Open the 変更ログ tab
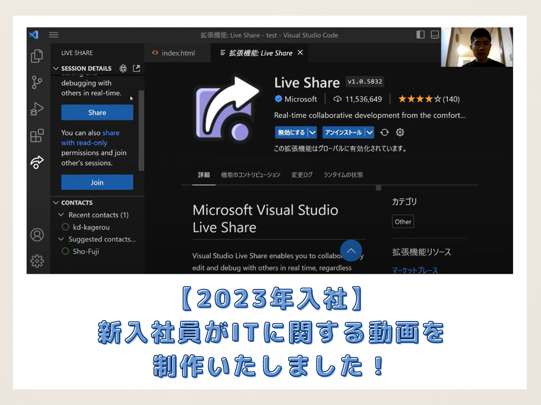 point(302,175)
